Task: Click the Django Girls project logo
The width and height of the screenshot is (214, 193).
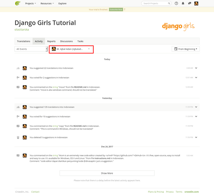Action: point(178,27)
